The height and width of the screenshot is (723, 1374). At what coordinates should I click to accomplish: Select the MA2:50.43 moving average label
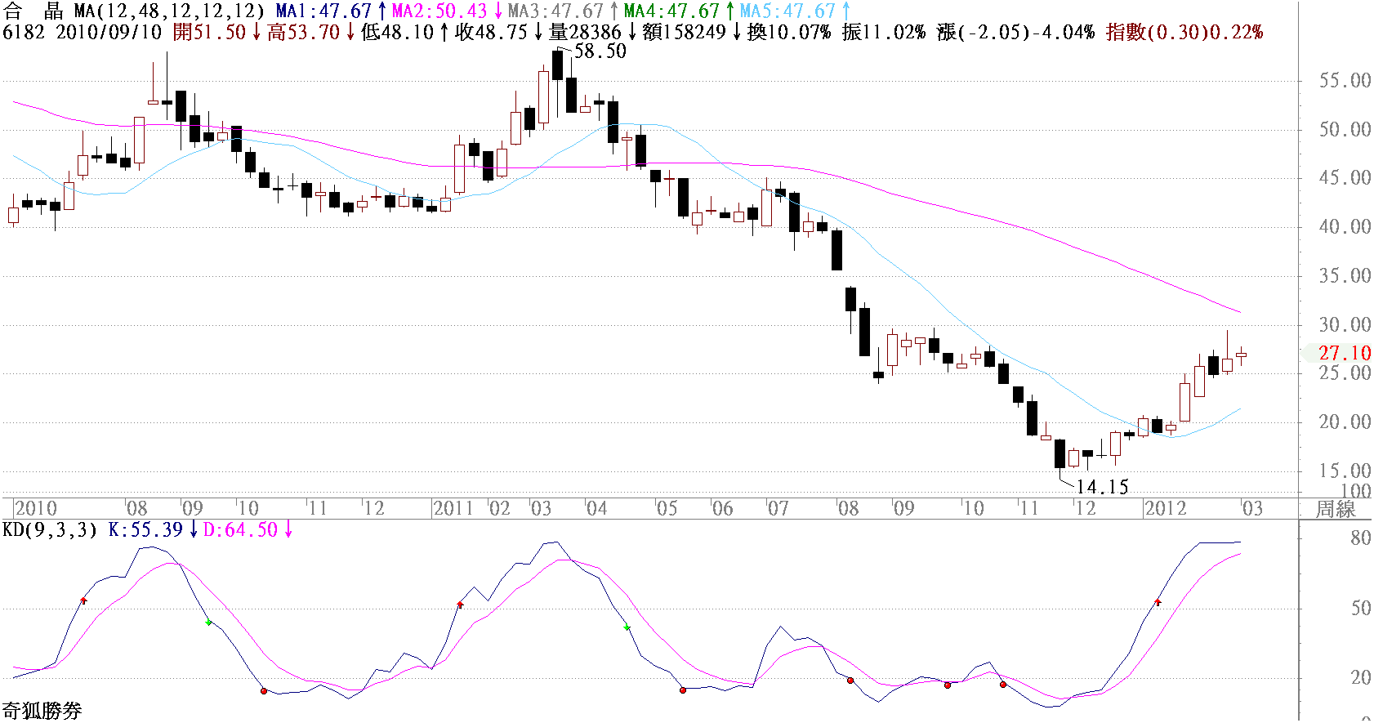(x=439, y=11)
